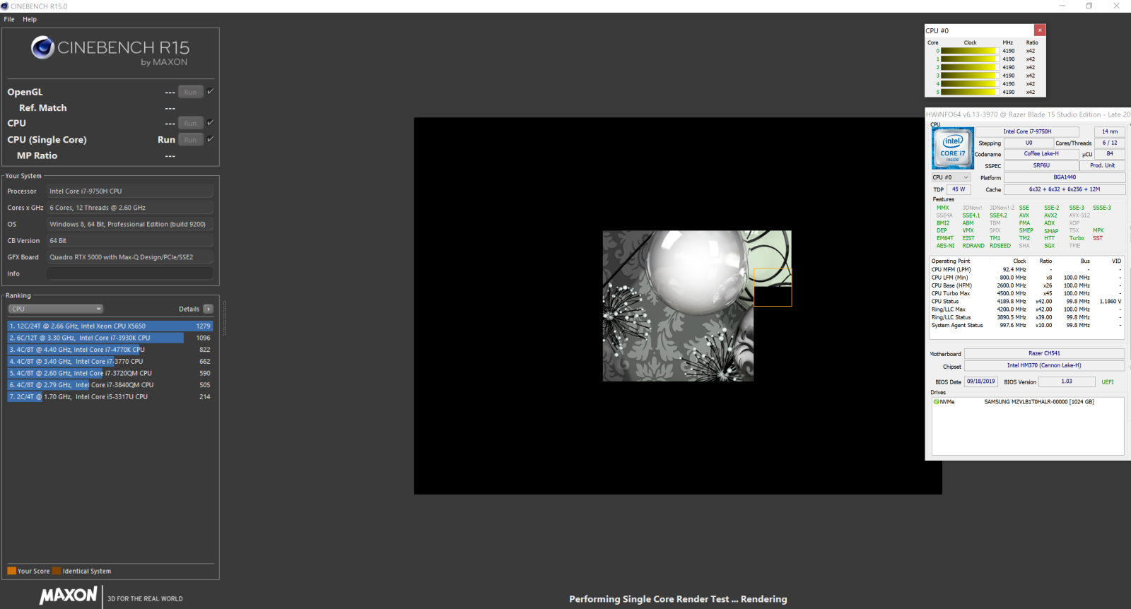
Task: Click the Your Score orange swatch
Action: [11, 571]
